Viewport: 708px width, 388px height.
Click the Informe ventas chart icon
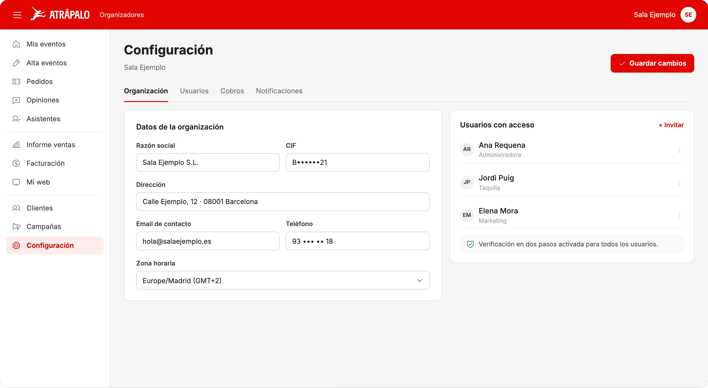16,145
